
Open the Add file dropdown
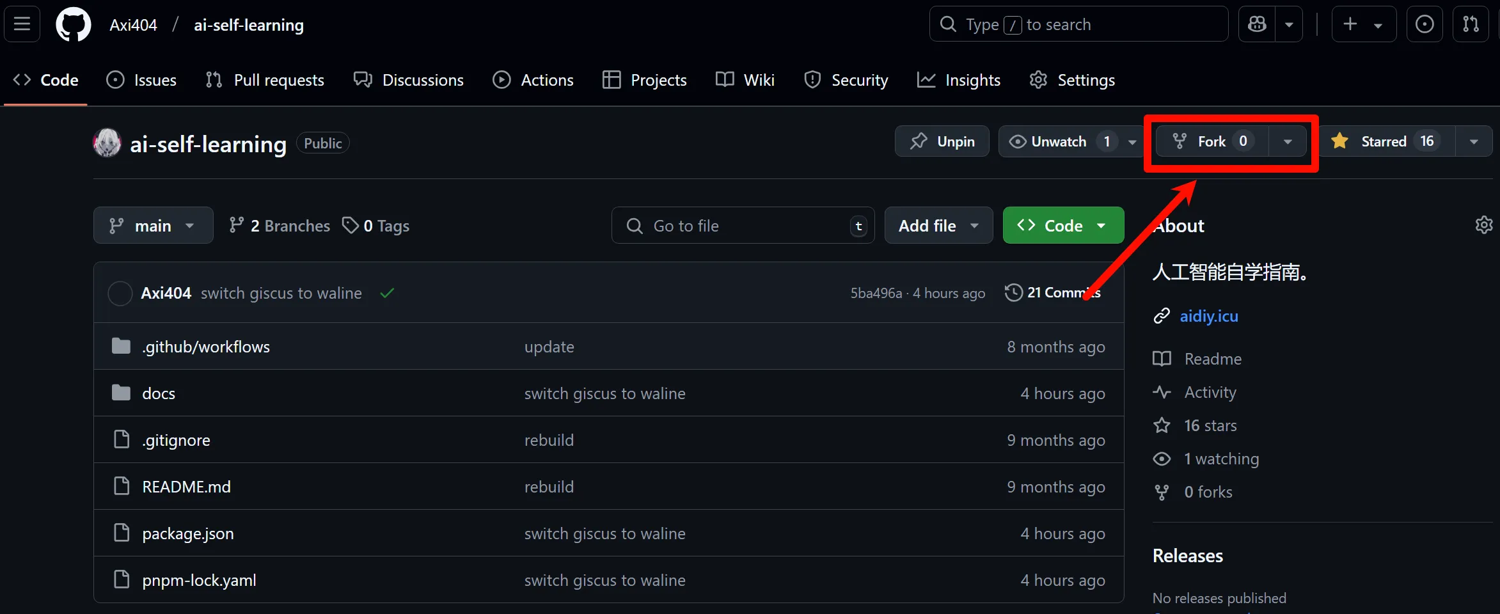tap(938, 225)
